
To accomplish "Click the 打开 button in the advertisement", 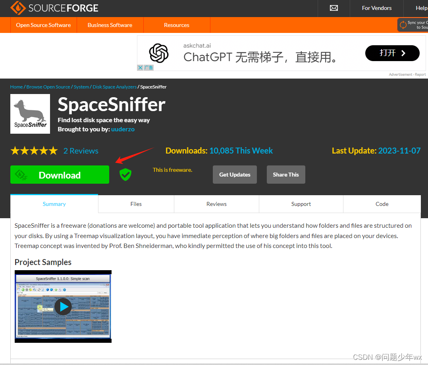I will [392, 53].
